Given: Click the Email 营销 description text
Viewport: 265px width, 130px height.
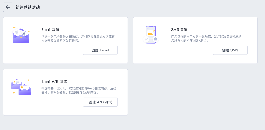Looking at the screenshot, I should (78, 39).
